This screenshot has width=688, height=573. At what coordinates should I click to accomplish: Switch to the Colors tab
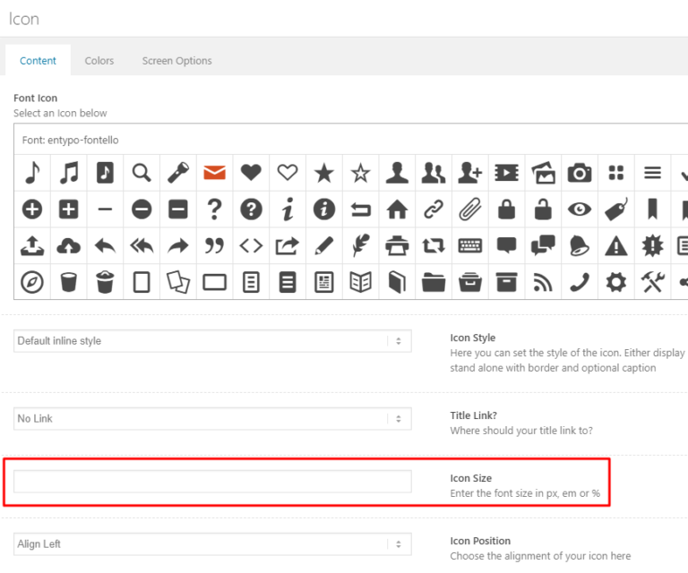click(99, 61)
